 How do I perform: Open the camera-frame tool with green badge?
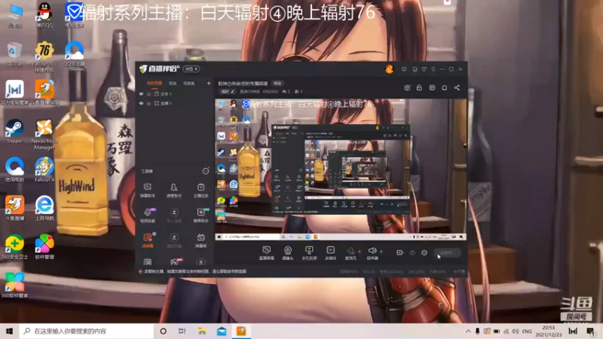200,215
